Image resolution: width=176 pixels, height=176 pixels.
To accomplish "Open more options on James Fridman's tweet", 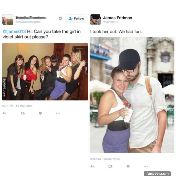I will (x=146, y=166).
